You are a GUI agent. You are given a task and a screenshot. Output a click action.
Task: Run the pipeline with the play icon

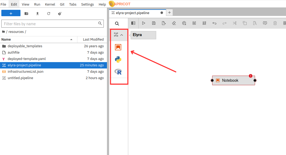[144, 23]
